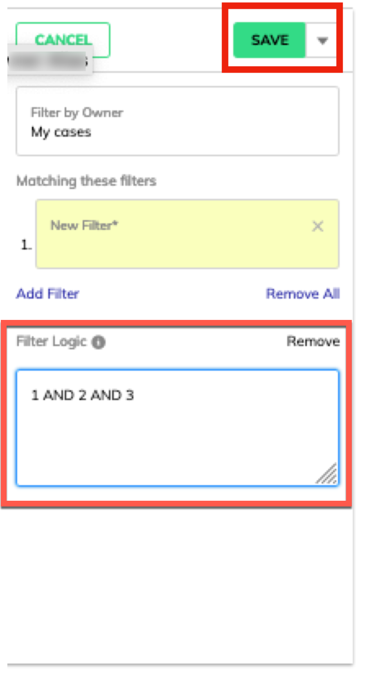
Task: Select the 'My cases' owner value
Action: pos(61,132)
